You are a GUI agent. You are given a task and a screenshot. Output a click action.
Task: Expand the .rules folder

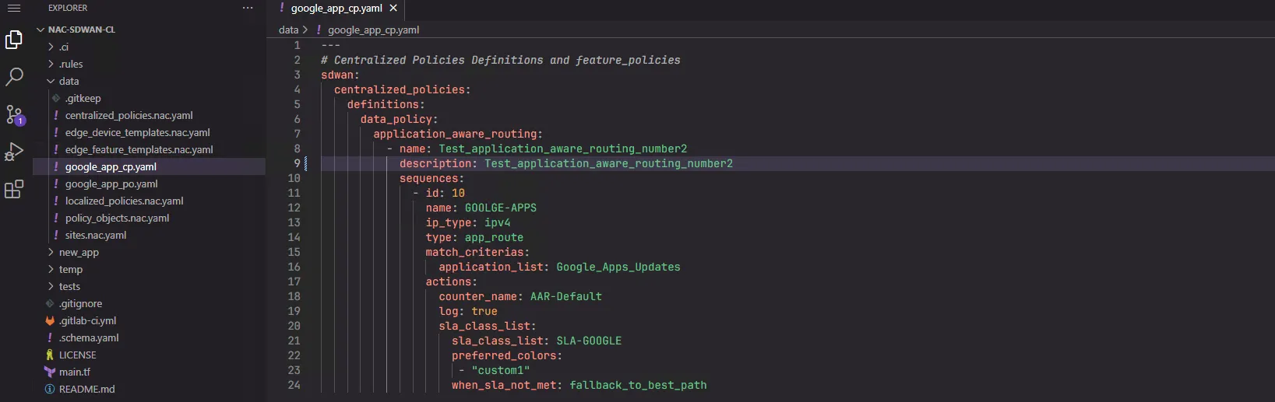tap(70, 65)
